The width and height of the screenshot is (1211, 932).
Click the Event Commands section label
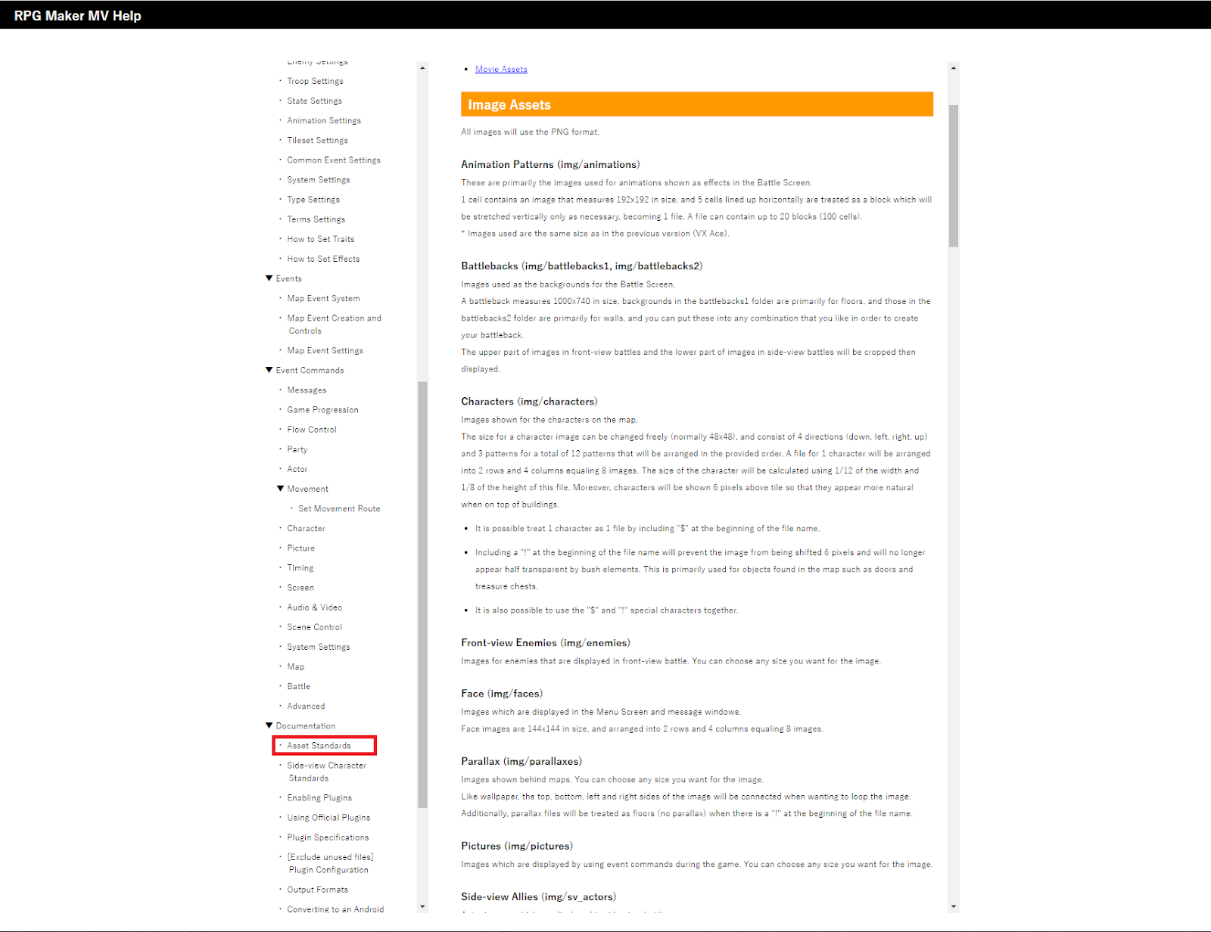(x=310, y=370)
